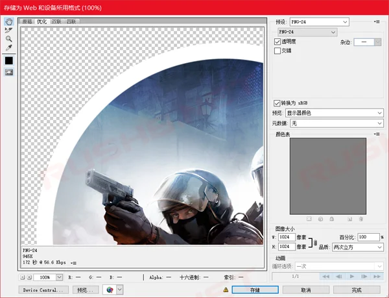Click the 172 秒 @ 56.6 Kbps text
This screenshot has height=298, width=389.
(x=44, y=262)
